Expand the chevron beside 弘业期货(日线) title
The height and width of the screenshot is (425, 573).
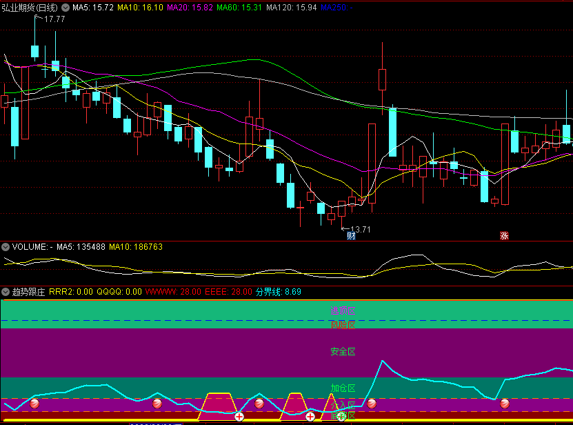point(66,8)
